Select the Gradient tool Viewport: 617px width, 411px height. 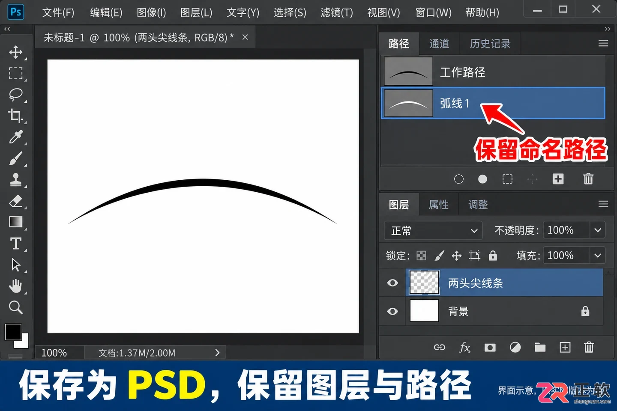16,222
